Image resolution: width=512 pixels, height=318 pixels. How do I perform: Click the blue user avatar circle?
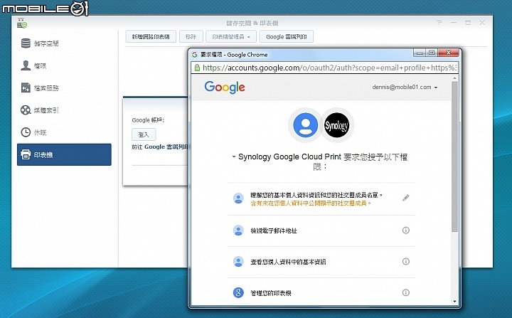[305, 124]
